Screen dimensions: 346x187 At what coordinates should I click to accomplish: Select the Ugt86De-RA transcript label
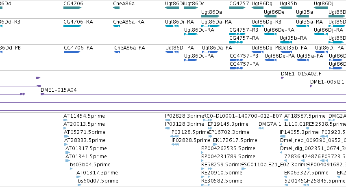(279, 30)
